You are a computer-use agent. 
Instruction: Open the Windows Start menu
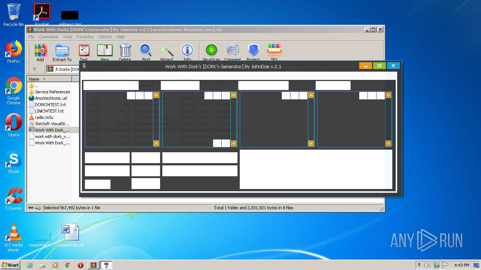tap(11, 265)
